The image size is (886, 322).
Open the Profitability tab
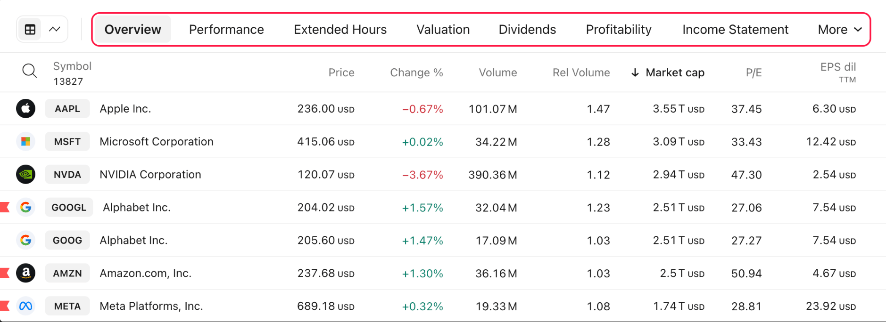point(619,30)
